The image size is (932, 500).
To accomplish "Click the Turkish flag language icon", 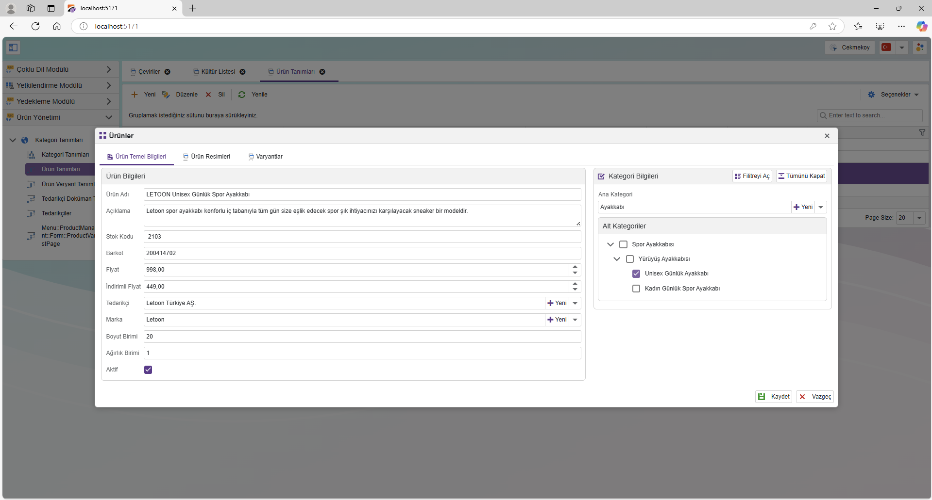I will coord(886,48).
